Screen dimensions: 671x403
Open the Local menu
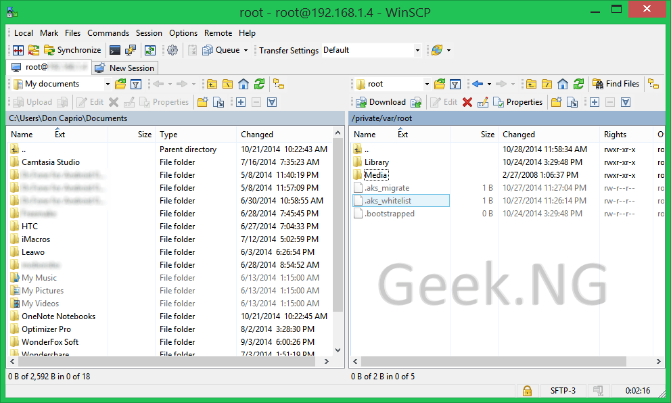click(24, 33)
